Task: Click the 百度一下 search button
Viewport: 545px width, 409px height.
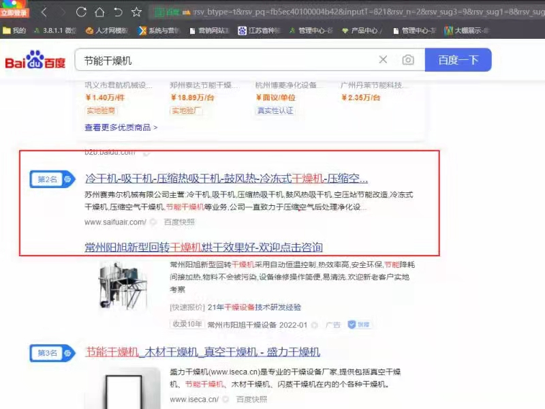Action: [458, 60]
